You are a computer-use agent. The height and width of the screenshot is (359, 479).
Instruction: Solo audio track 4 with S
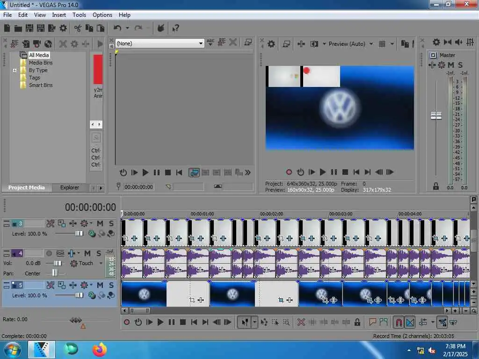pyautogui.click(x=98, y=253)
